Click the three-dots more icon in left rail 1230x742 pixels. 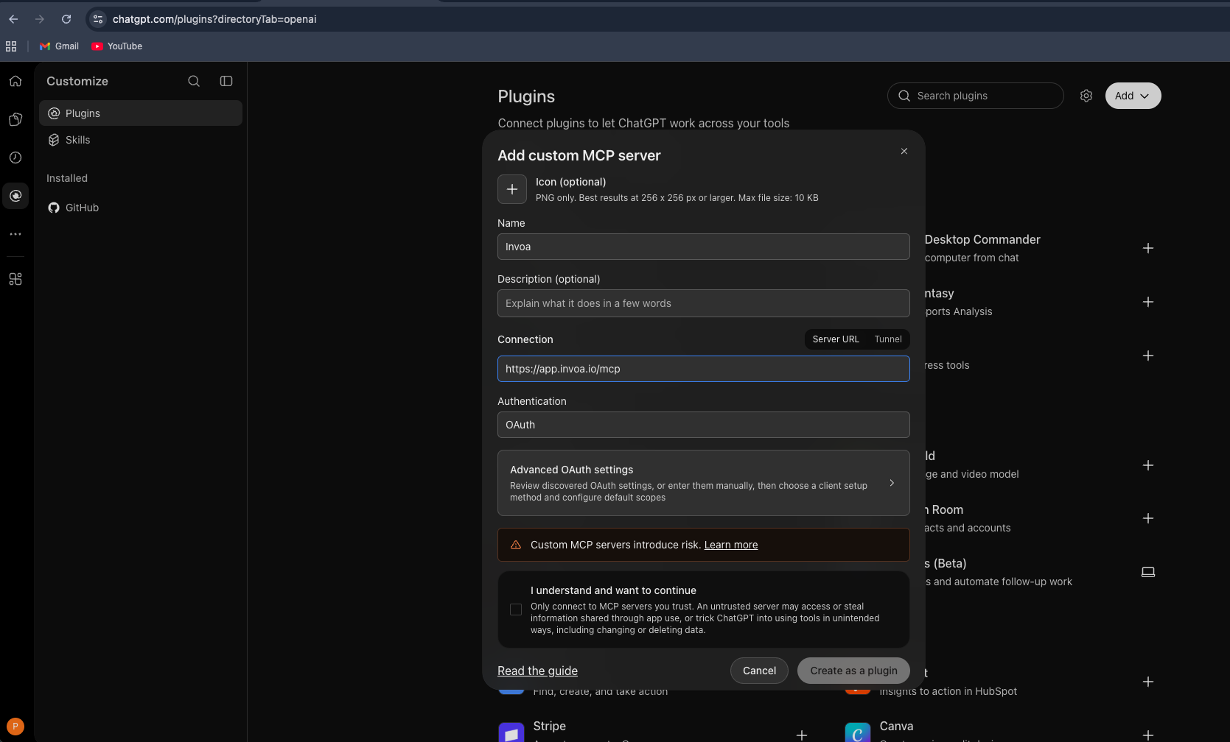[15, 234]
